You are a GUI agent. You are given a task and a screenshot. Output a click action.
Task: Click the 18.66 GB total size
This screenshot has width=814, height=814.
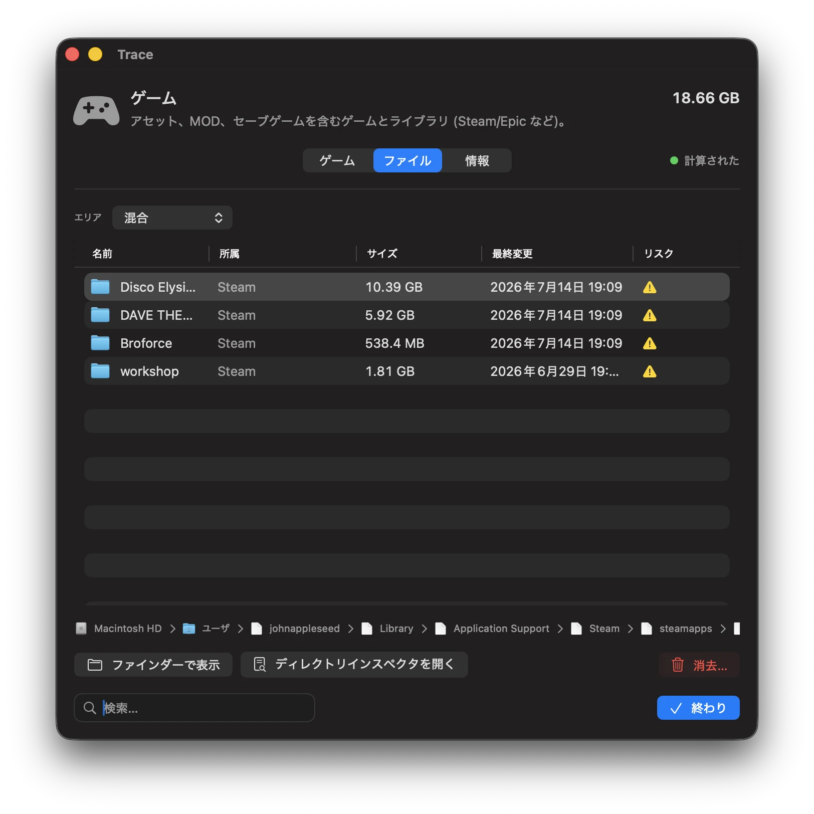point(706,98)
